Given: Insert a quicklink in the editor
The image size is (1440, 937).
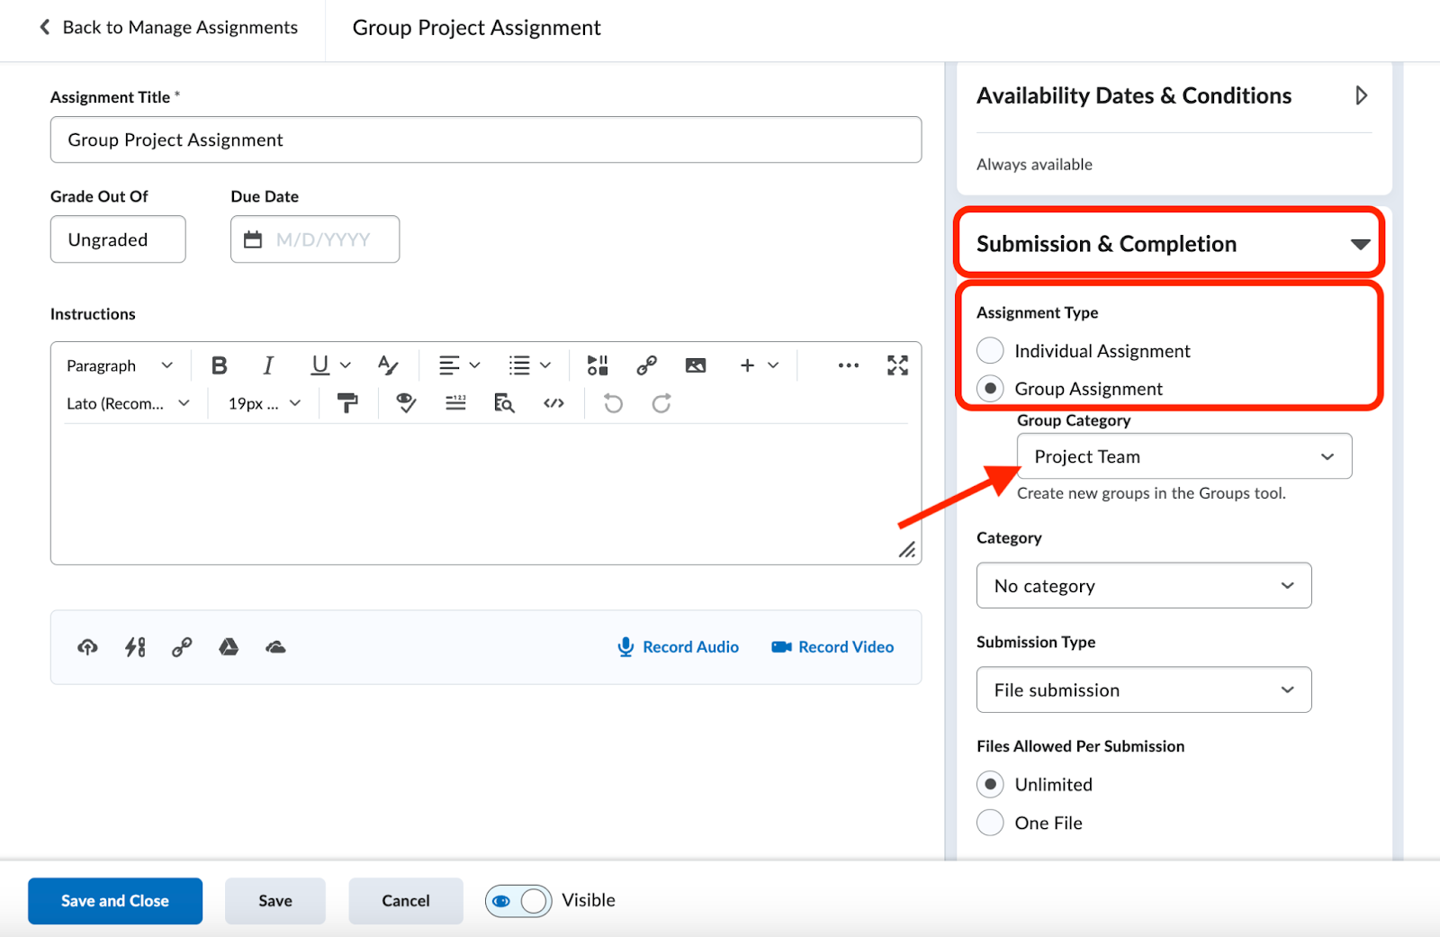Looking at the screenshot, I should click(646, 365).
